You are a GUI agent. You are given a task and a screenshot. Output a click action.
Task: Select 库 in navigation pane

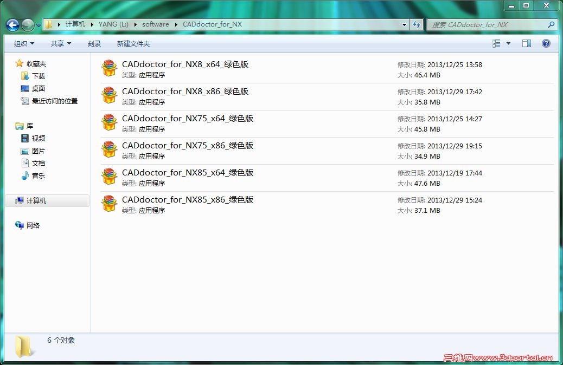(x=29, y=126)
